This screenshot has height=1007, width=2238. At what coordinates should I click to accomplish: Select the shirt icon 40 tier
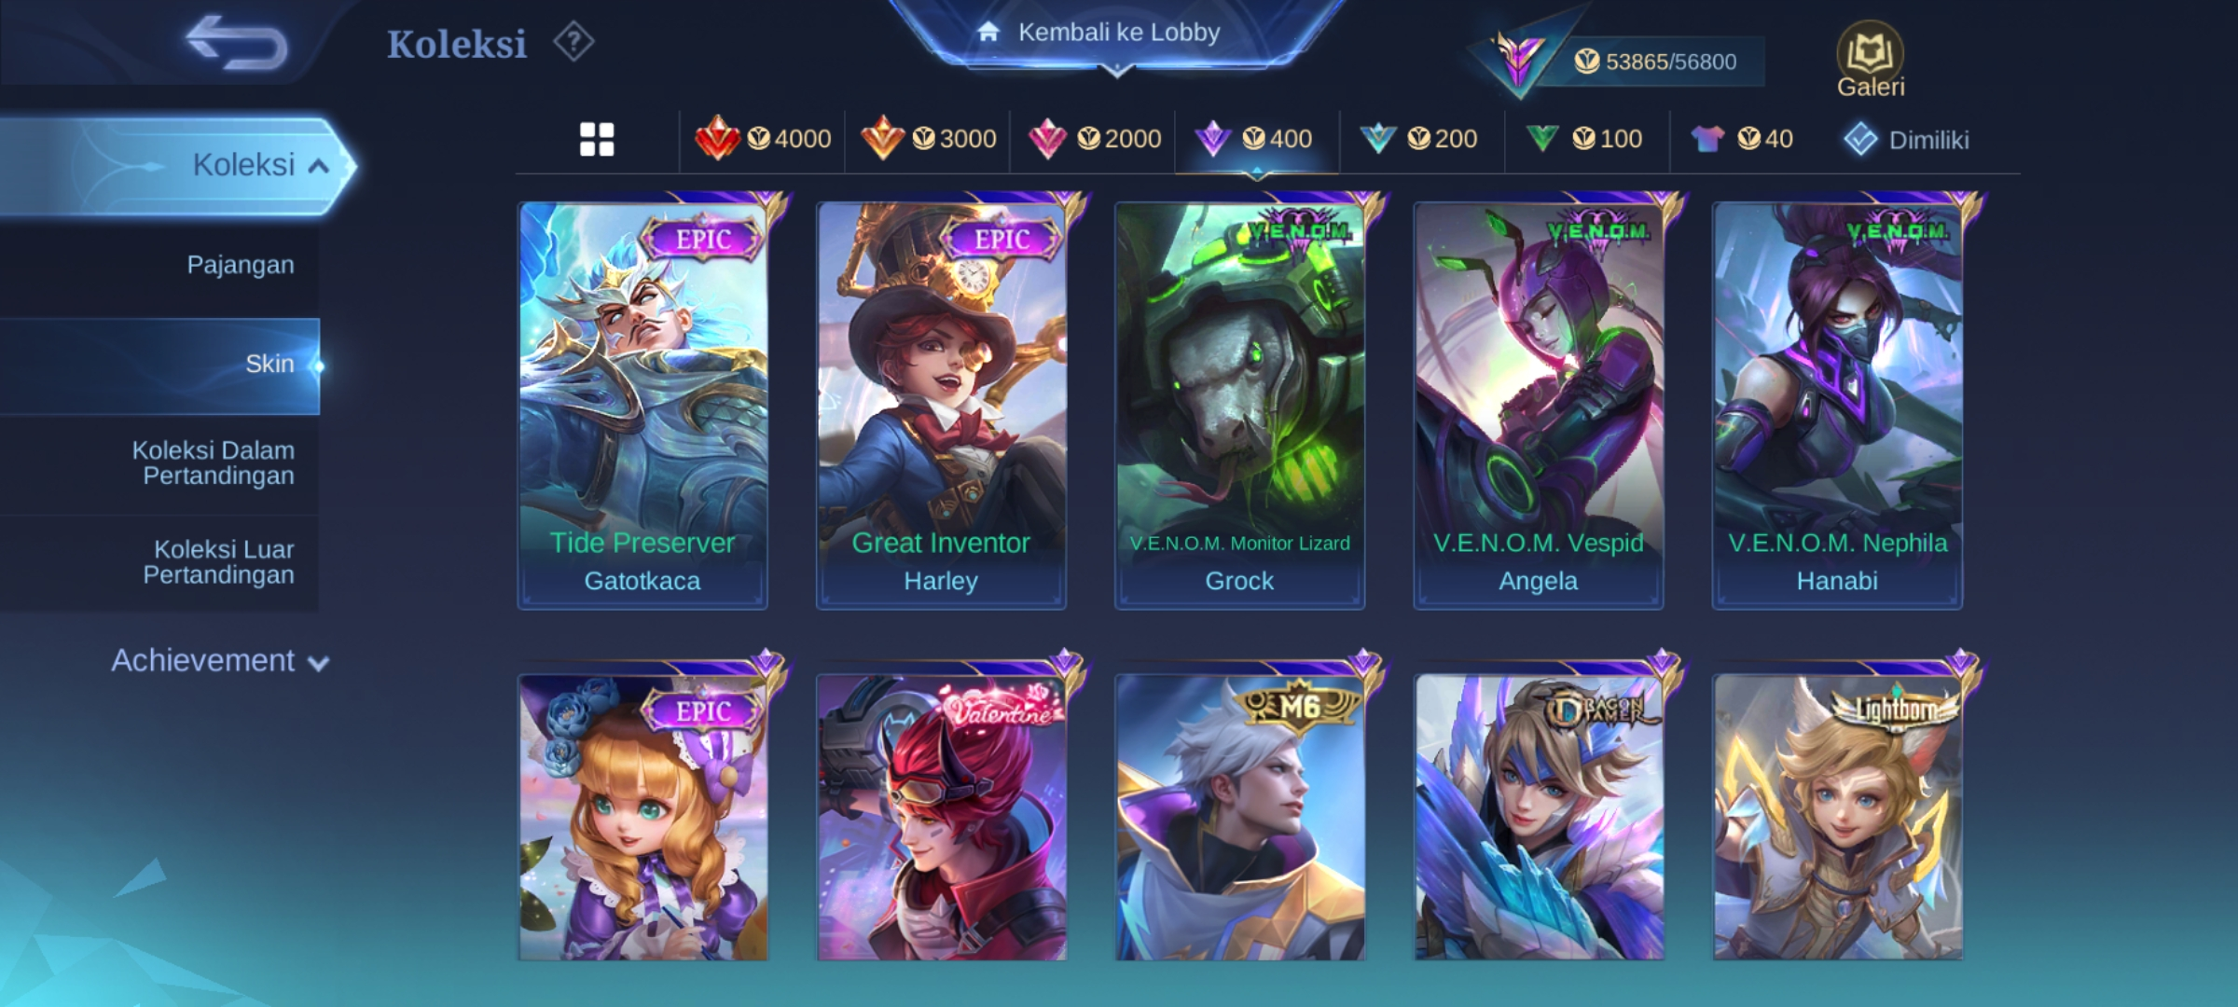(x=1741, y=139)
